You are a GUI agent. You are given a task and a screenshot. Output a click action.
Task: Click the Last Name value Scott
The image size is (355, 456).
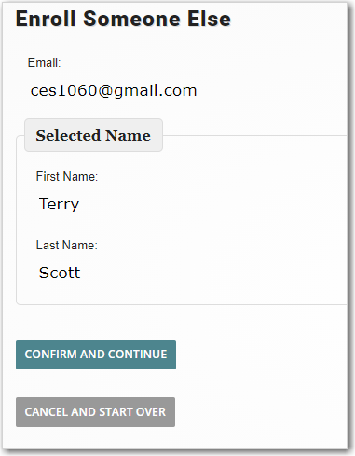pyautogui.click(x=60, y=273)
